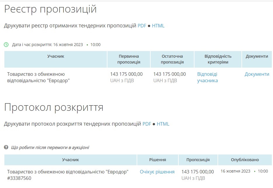
Task: Click the question mark help icon
Action: point(6,147)
